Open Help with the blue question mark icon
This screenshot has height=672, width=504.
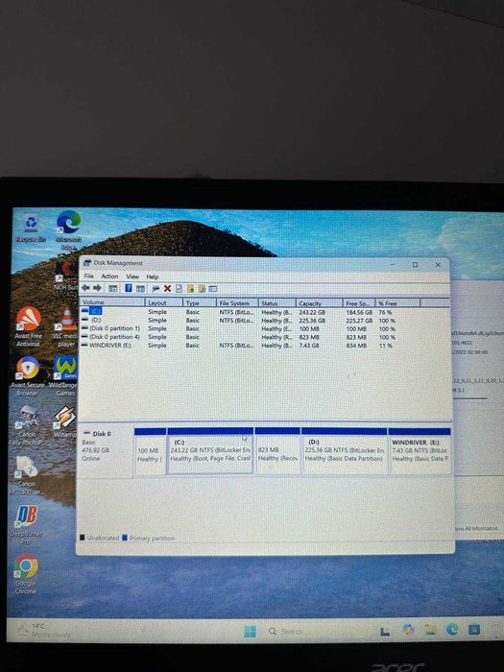point(128,288)
